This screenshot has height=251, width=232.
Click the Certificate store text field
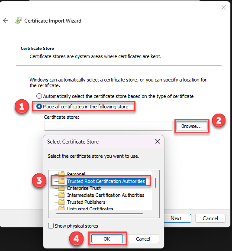108,126
